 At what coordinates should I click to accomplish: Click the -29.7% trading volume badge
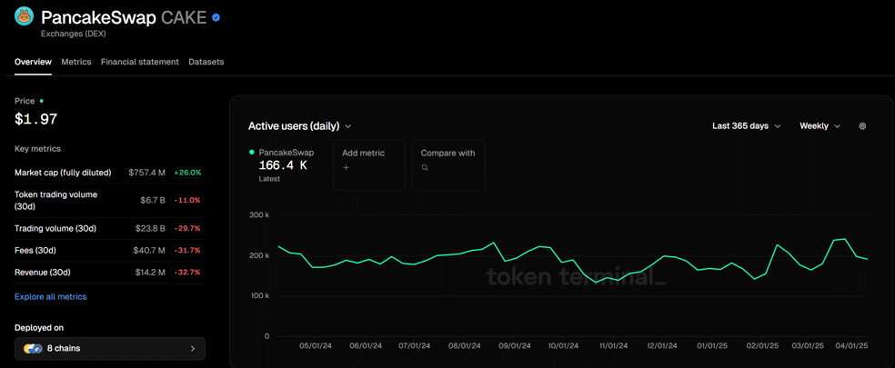coord(187,228)
